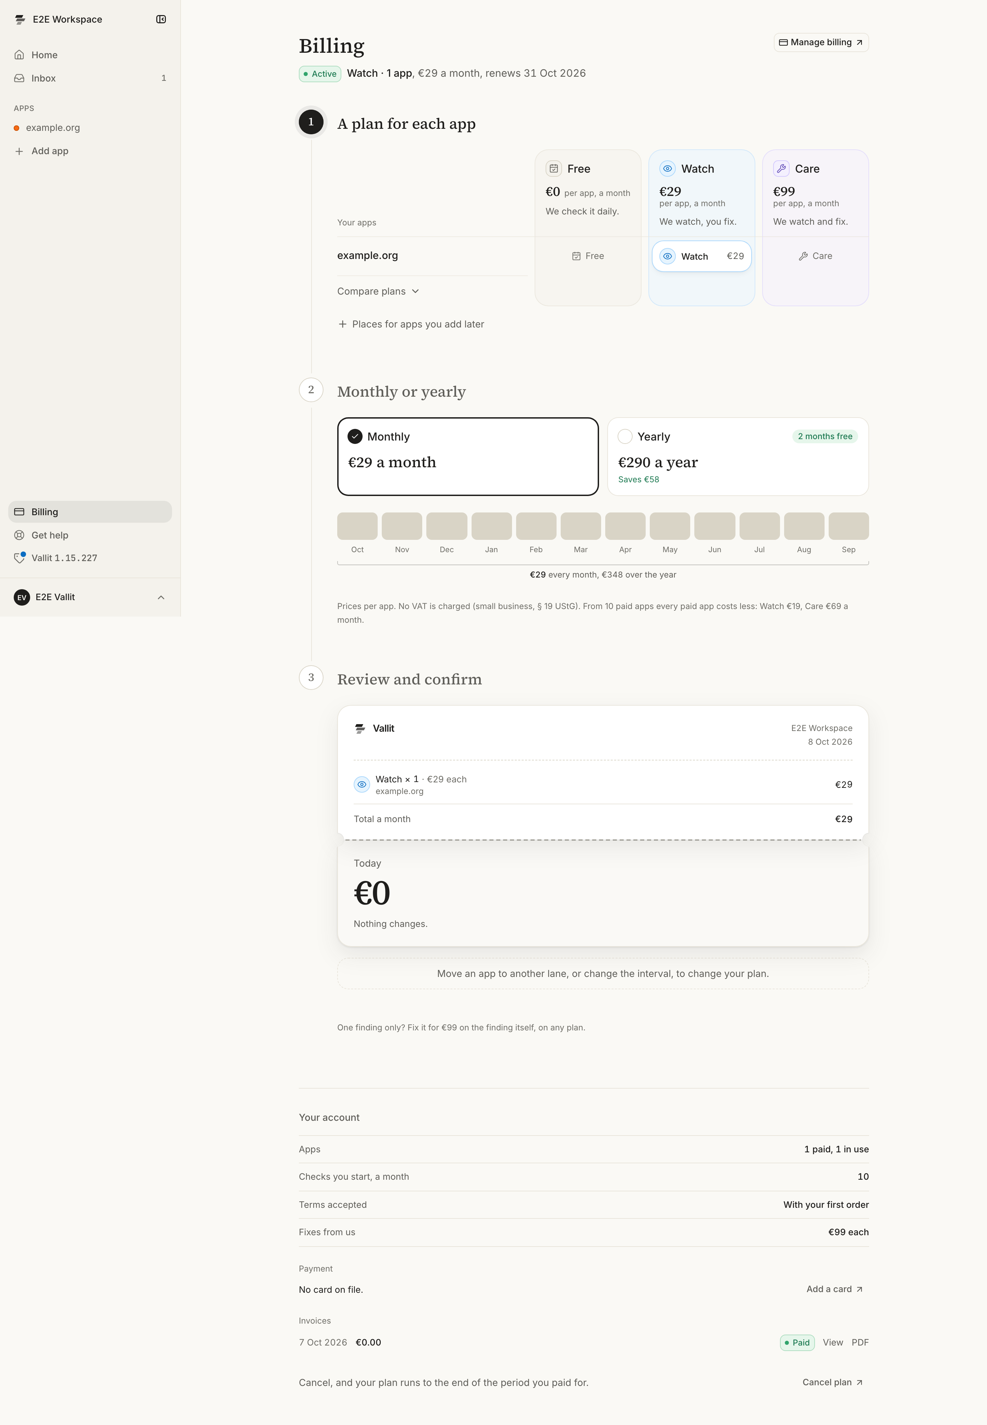
Task: Click the plus icon beside Add app
Action: pos(19,151)
